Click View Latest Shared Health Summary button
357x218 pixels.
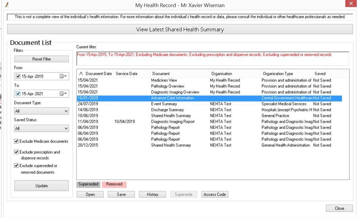(x=180, y=29)
